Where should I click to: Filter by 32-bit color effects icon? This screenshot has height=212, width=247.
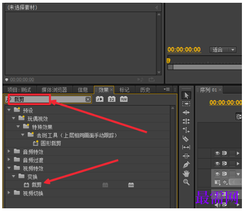[112, 99]
